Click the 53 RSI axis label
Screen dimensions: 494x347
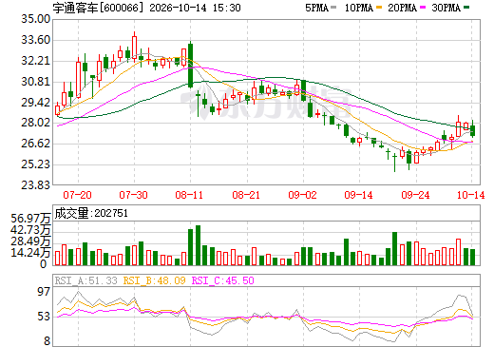click(x=44, y=317)
